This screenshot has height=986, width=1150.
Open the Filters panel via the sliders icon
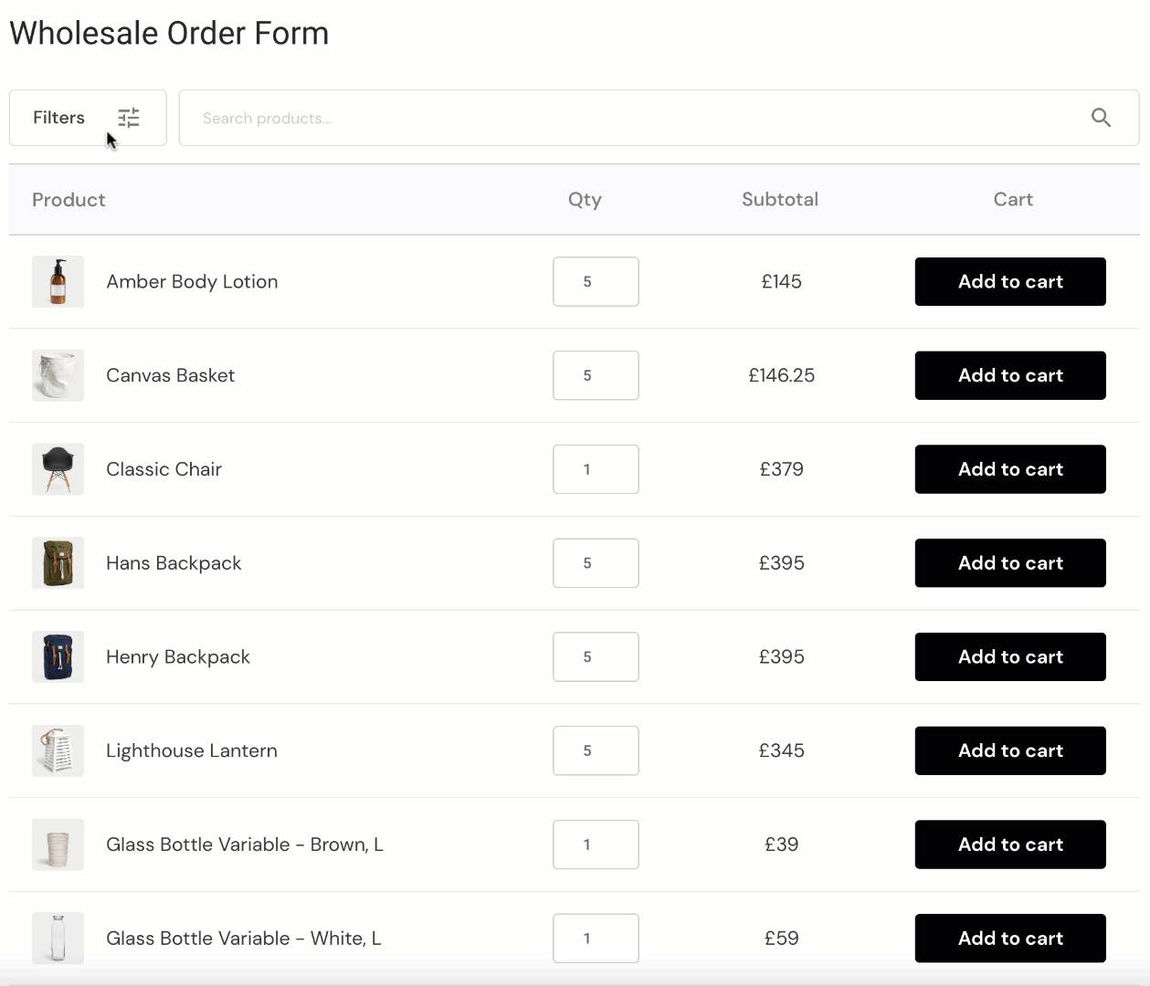tap(128, 118)
